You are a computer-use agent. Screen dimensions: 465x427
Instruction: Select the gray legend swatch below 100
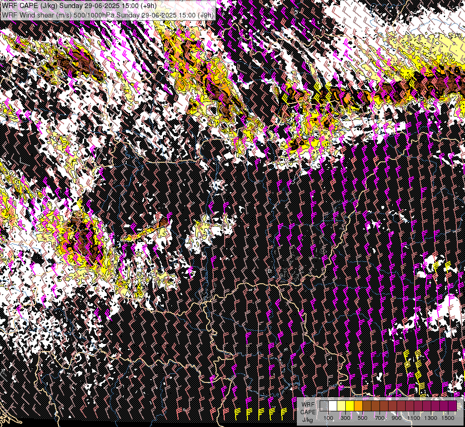coord(324,406)
